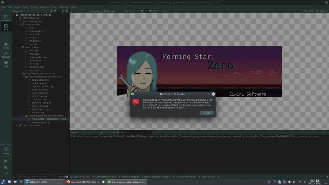
Task: Select satellite_icon.png in icons
Action: click(41, 103)
